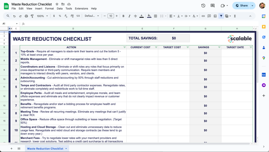Screen dimensions: 269x152
Task: Open the Insert menu
Action: [x=39, y=8]
